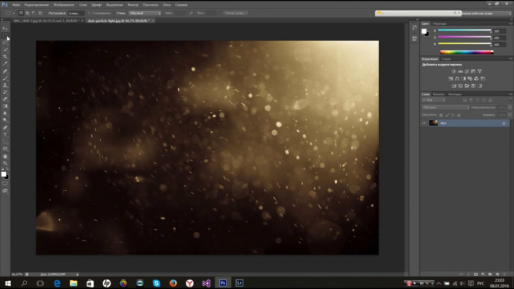This screenshot has height=289, width=514.
Task: Open the Файл menu
Action: [16, 5]
